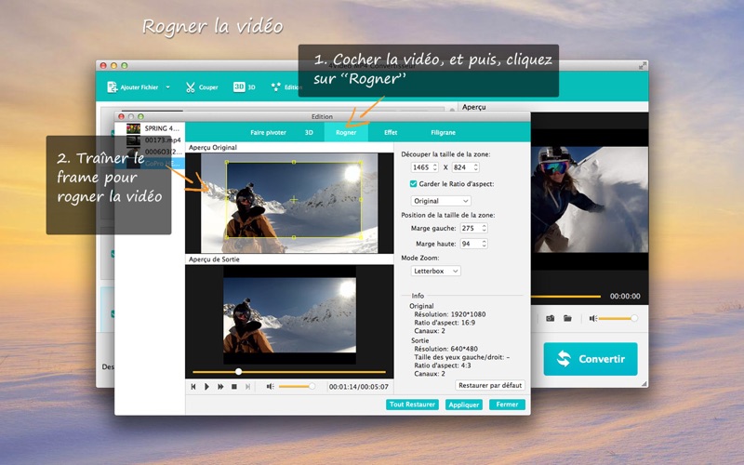Click the 00:01:14/00:05:07 time display

[x=359, y=387]
